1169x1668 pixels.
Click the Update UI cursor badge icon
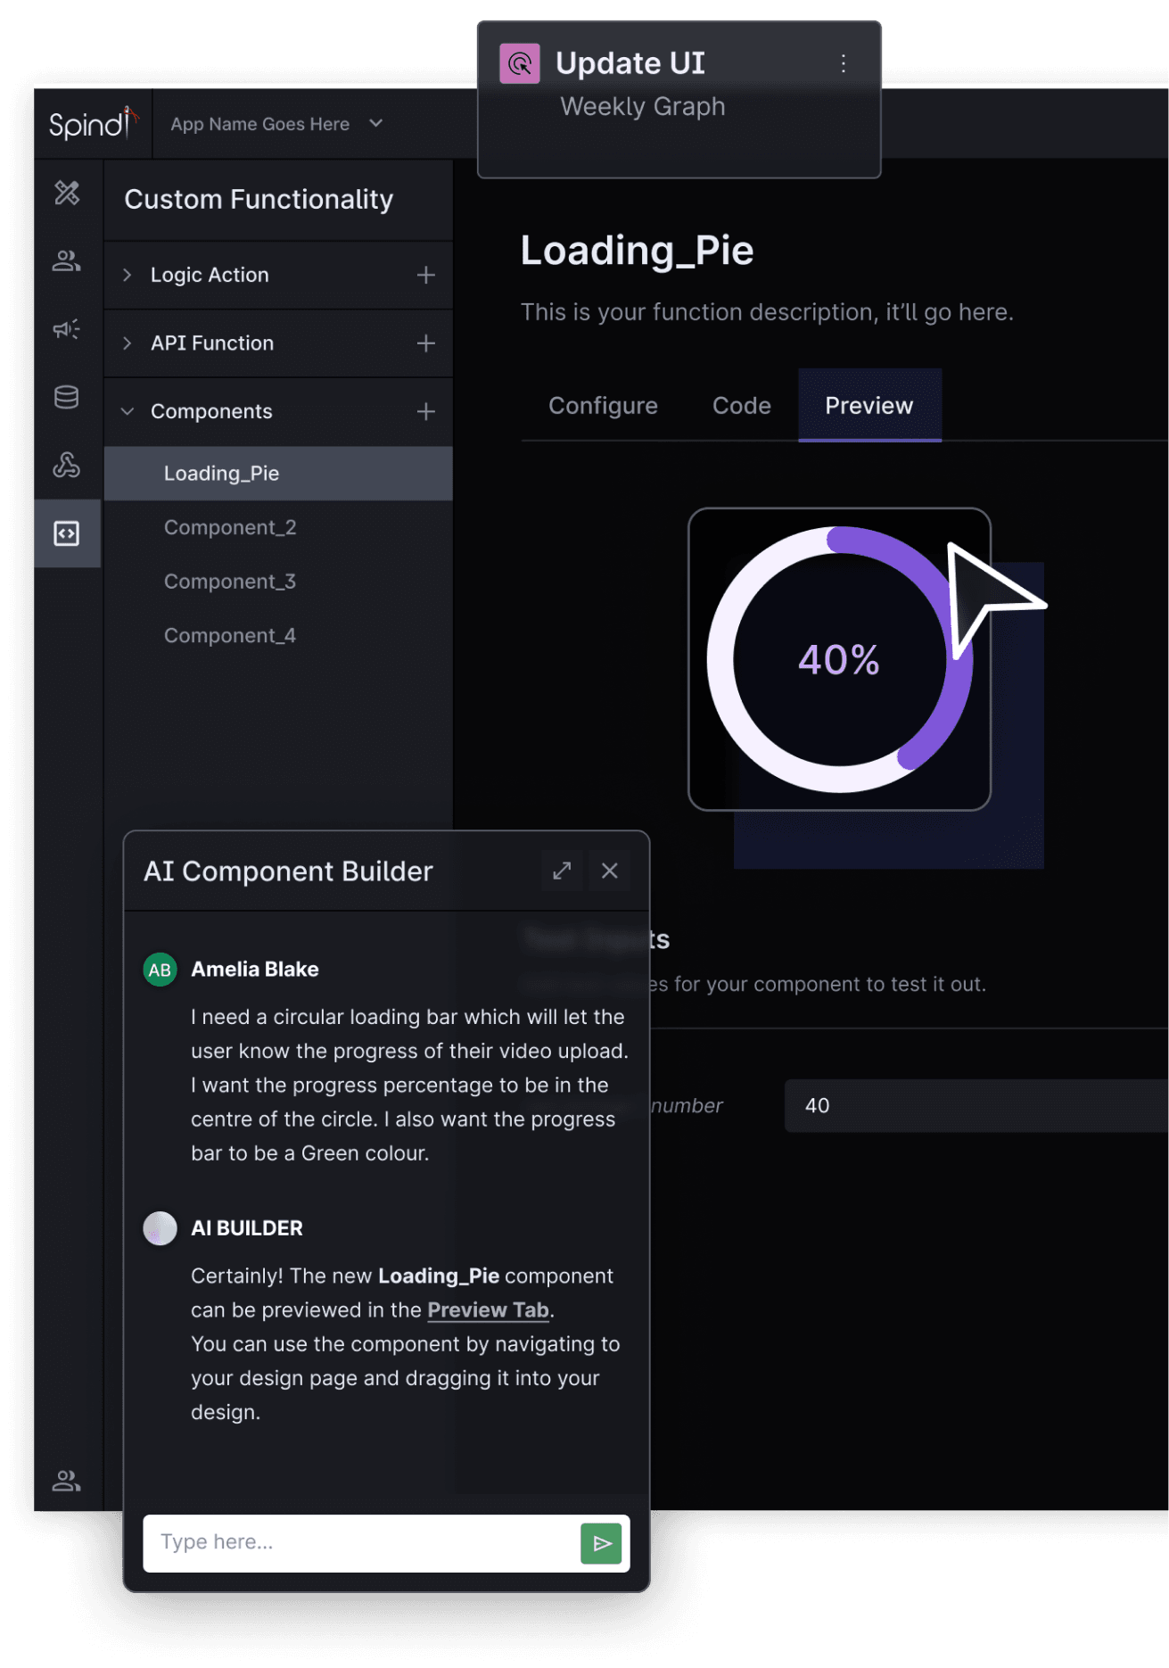pos(520,62)
